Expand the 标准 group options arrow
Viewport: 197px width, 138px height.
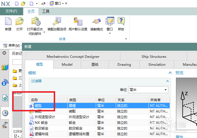click(x=126, y=39)
